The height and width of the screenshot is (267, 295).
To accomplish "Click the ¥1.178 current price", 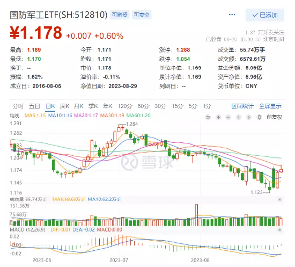I will [36, 33].
